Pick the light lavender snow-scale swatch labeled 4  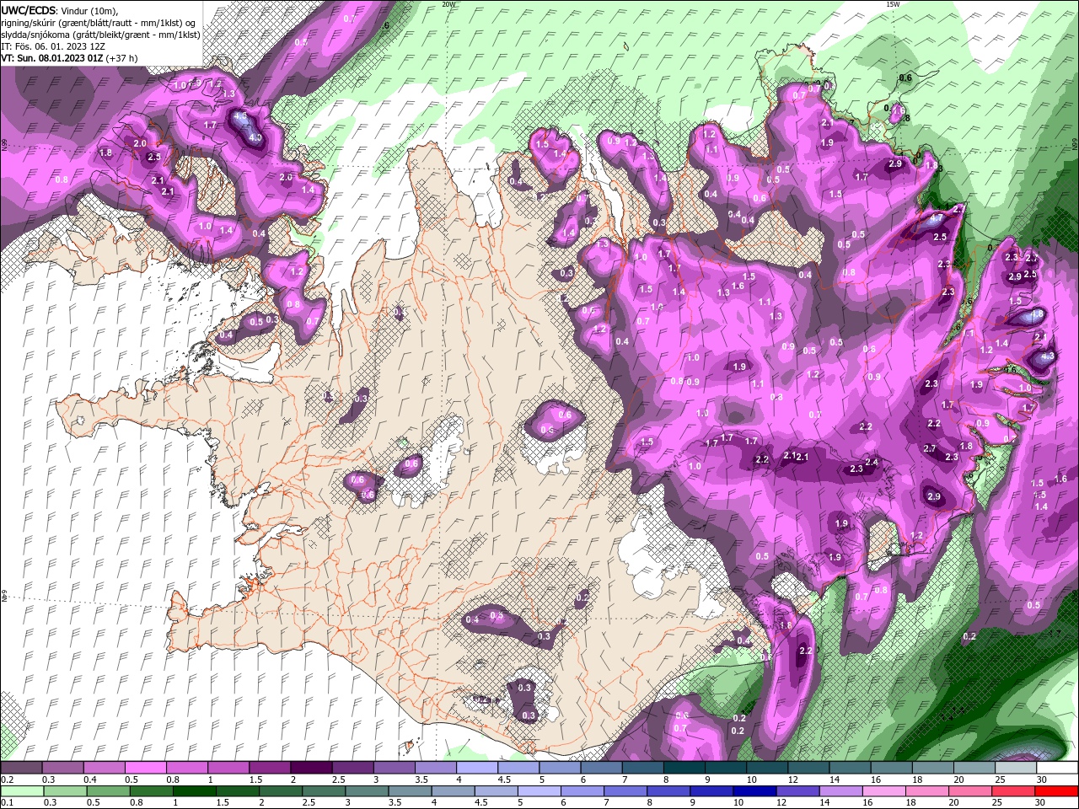pos(477,768)
